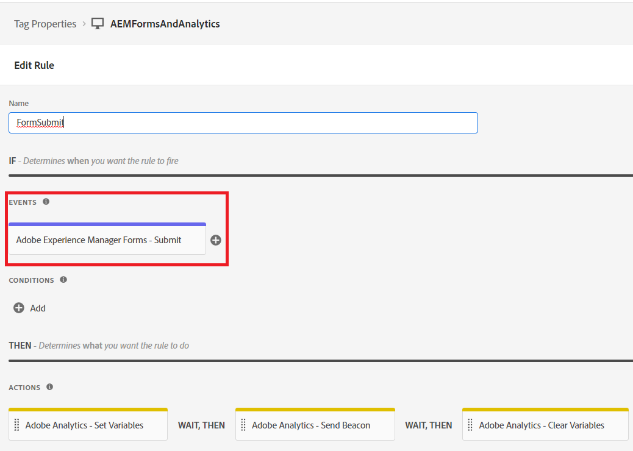
Task: Click the EVENTS section label
Action: point(23,202)
